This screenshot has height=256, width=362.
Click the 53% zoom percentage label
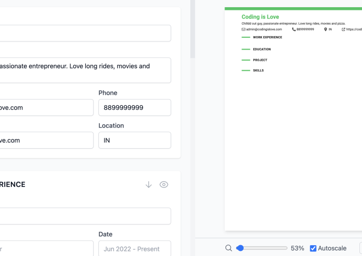[x=297, y=248]
